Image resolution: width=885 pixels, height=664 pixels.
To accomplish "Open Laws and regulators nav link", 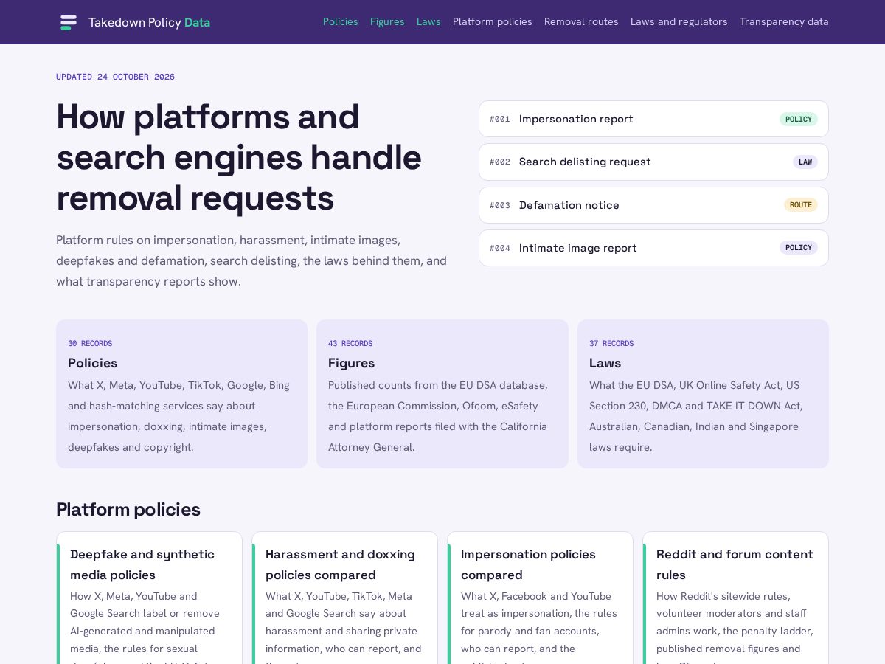I will point(679,22).
